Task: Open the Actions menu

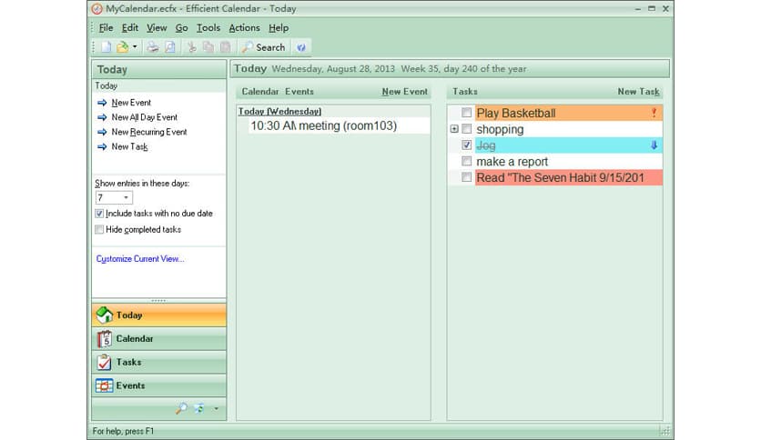Action: tap(244, 27)
